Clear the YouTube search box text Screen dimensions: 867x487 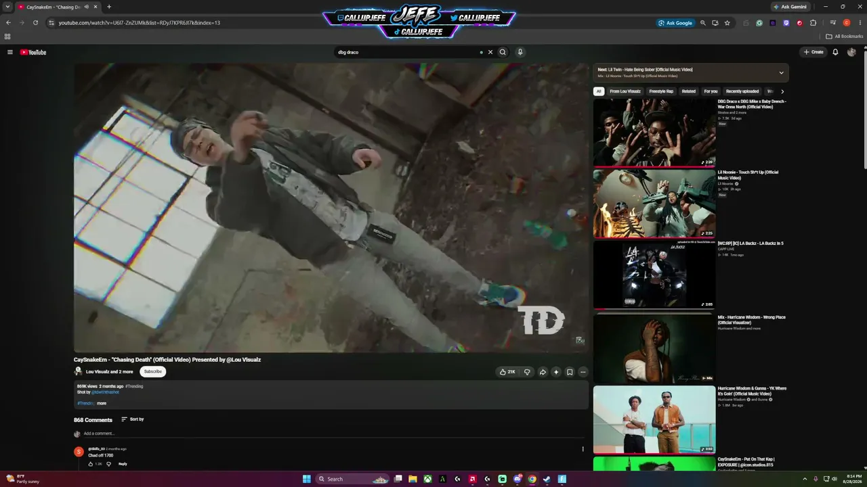point(490,52)
